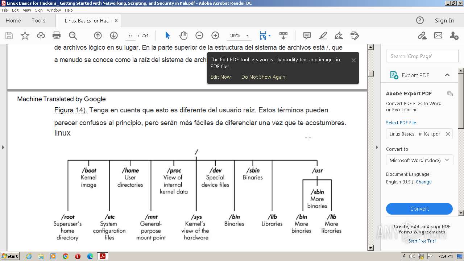The height and width of the screenshot is (261, 464).
Task: Click the Sign In button
Action: click(444, 21)
